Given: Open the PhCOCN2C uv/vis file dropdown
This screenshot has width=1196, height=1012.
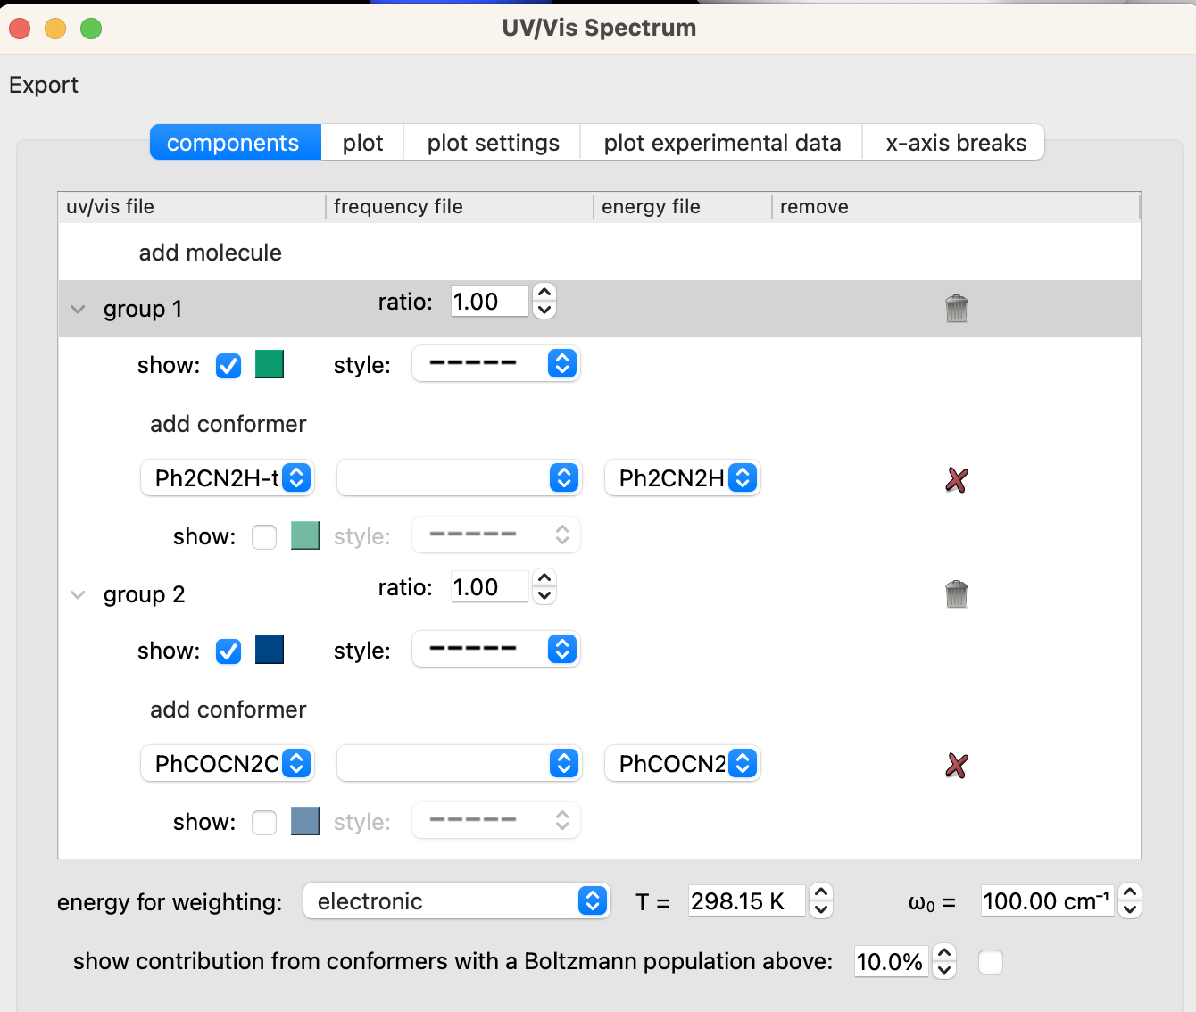Looking at the screenshot, I should 228,764.
